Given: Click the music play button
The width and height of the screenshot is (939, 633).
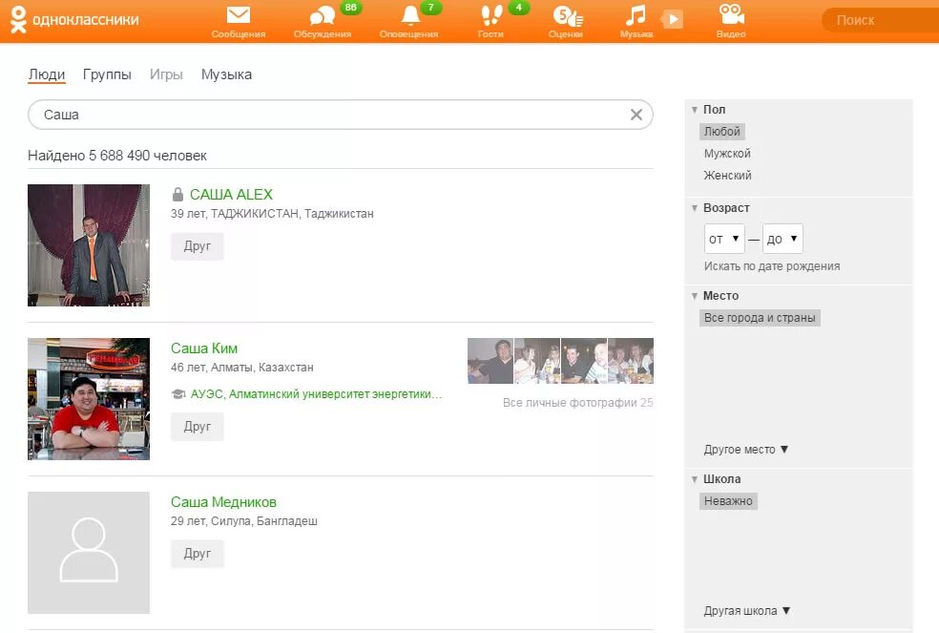Looking at the screenshot, I should point(673,19).
